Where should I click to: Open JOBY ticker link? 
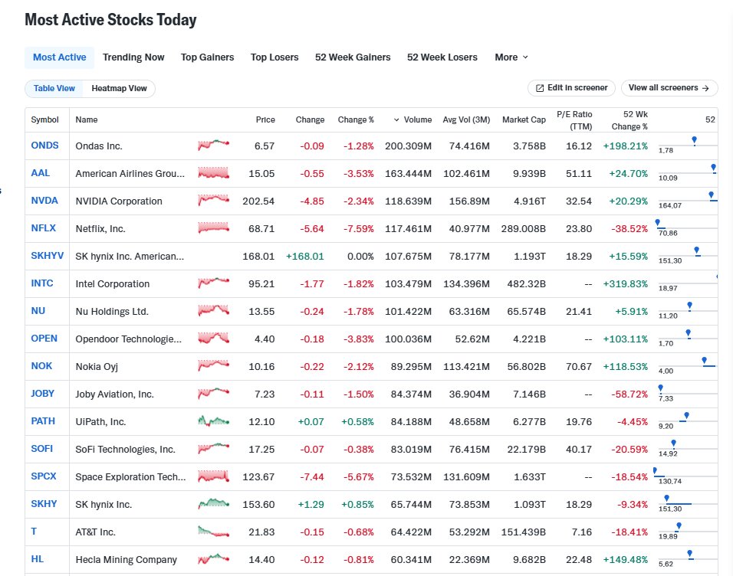(42, 394)
